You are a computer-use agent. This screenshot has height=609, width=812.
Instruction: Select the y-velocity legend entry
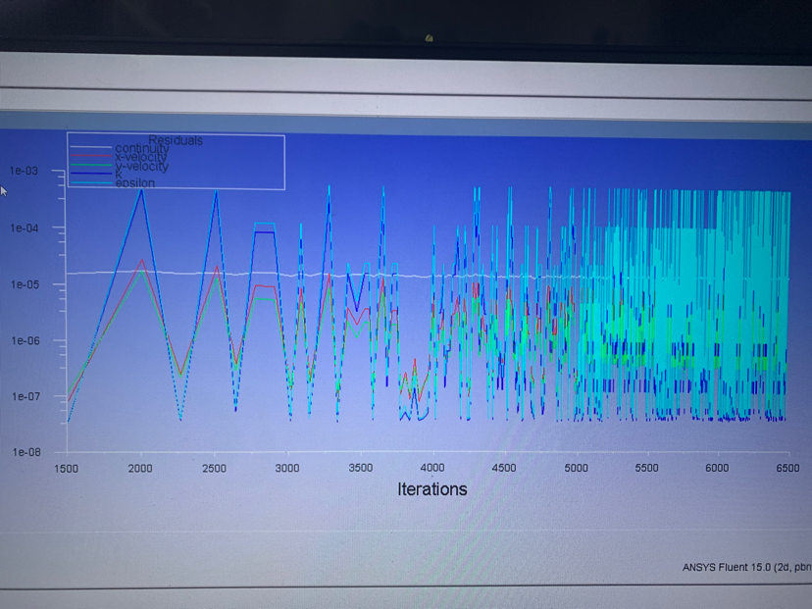[141, 166]
